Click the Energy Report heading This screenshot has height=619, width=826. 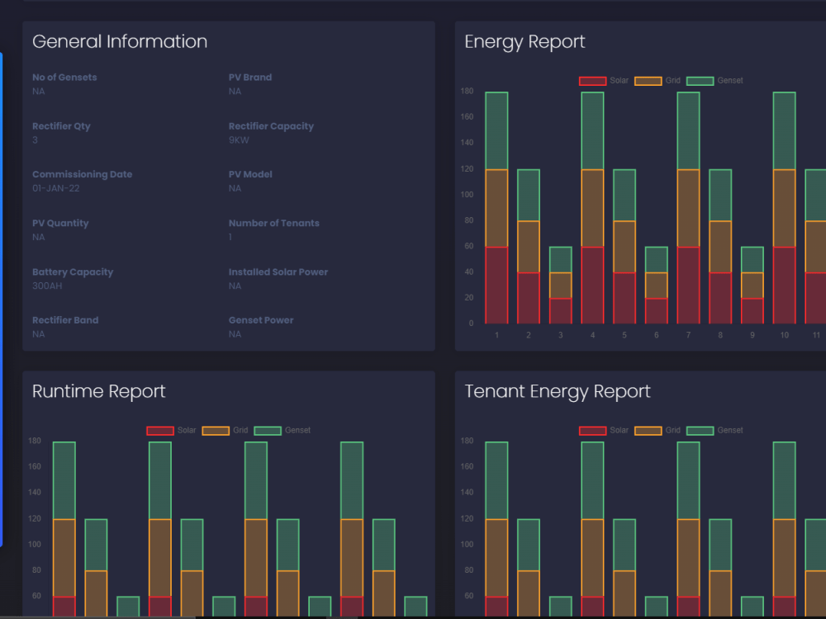525,41
